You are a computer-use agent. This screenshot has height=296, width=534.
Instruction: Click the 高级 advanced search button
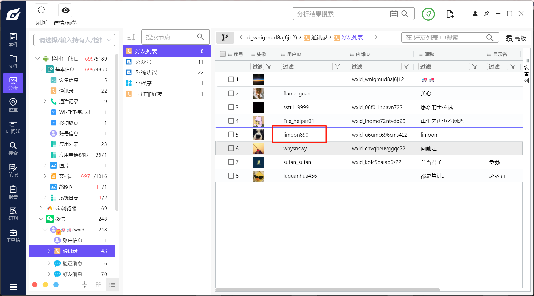click(516, 38)
